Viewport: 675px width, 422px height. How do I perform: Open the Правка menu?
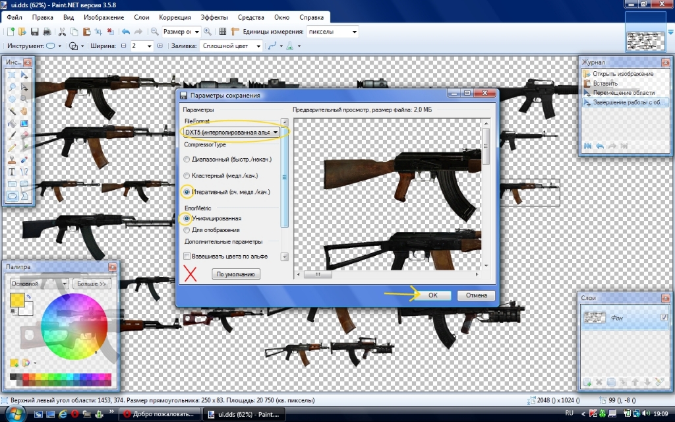click(42, 18)
